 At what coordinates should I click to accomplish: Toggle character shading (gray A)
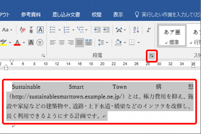click(31, 43)
